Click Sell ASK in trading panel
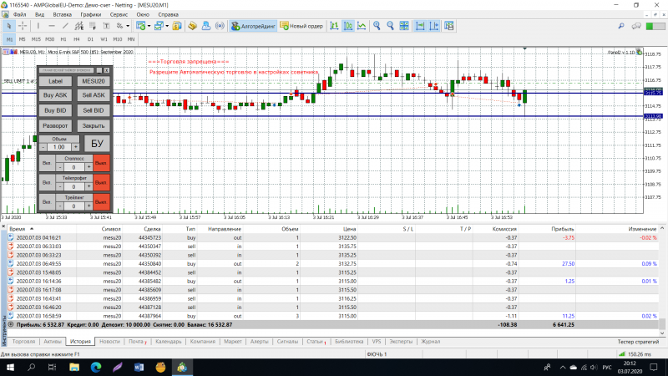Viewport: 668px width, 376px height. pos(94,95)
